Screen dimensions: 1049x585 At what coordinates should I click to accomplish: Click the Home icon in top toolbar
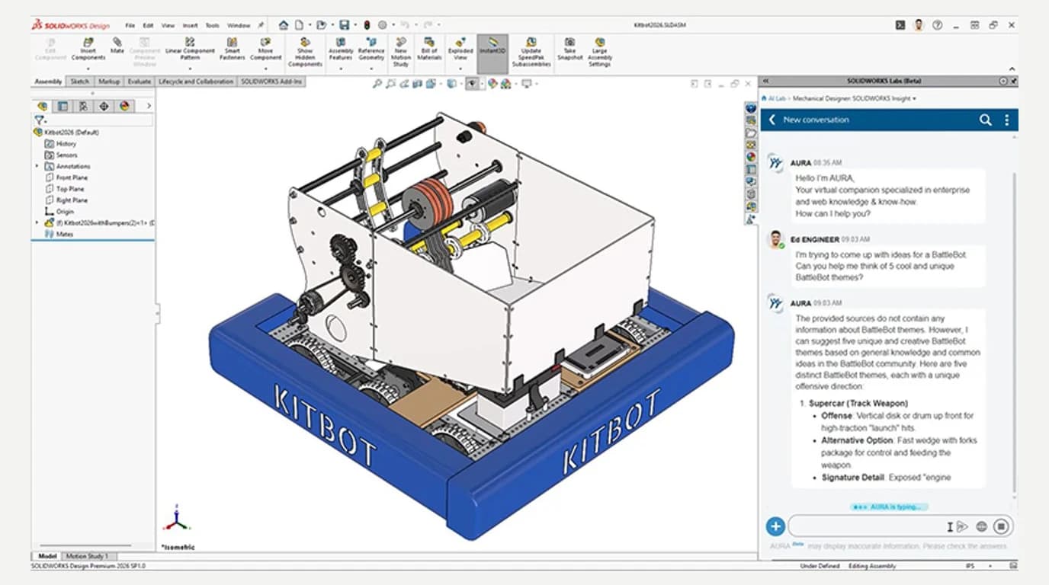[x=284, y=25]
